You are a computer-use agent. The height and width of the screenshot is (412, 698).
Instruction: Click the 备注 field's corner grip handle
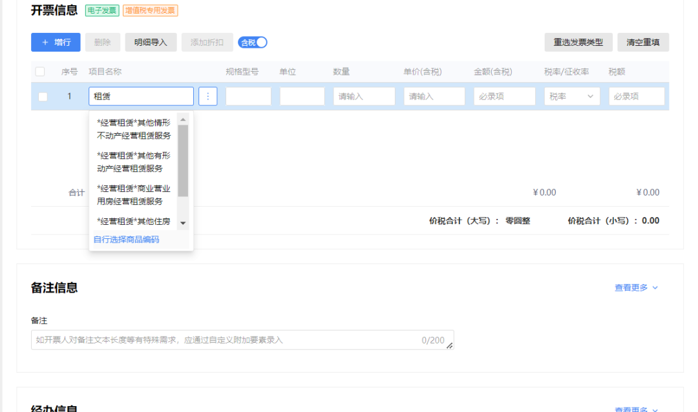pyautogui.click(x=450, y=345)
